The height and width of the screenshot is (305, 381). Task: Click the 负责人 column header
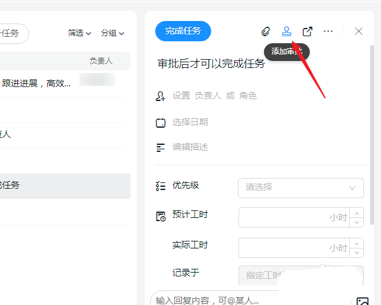point(101,61)
